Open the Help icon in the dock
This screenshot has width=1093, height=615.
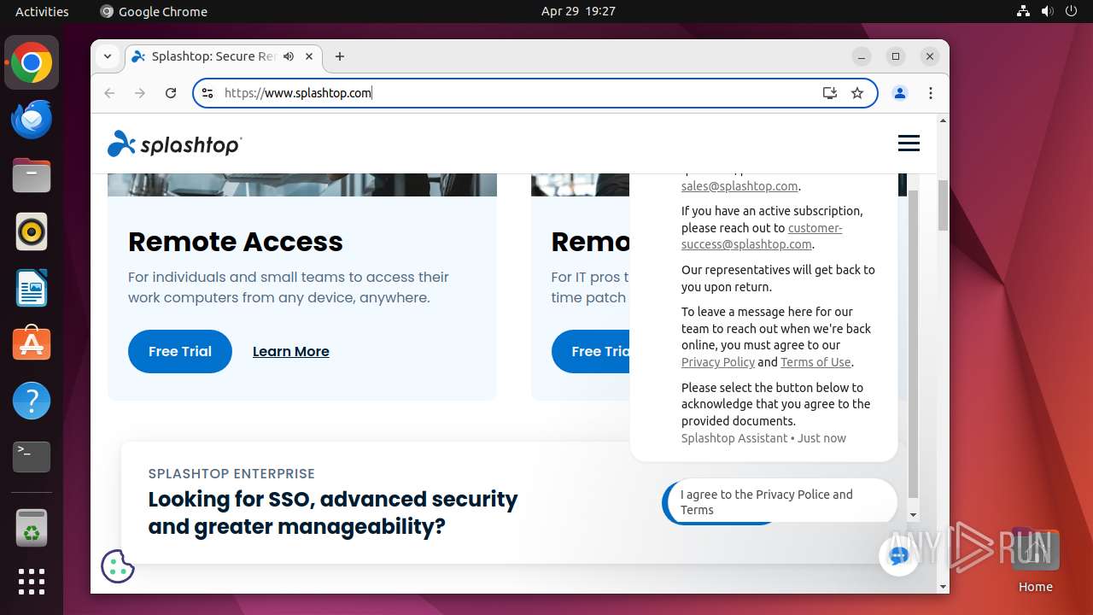pos(32,401)
